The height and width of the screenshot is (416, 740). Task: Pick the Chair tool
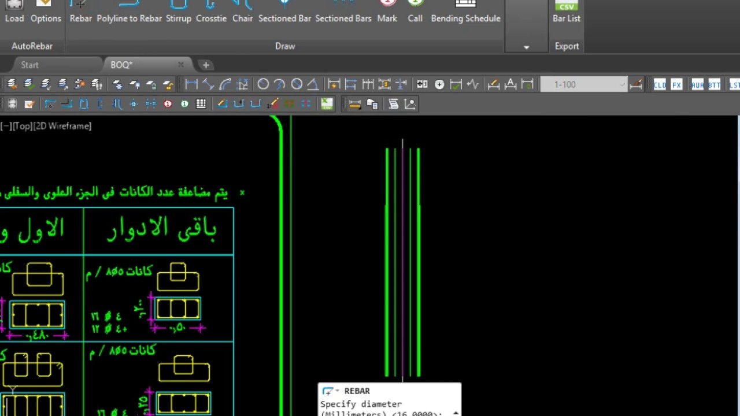pos(242,12)
